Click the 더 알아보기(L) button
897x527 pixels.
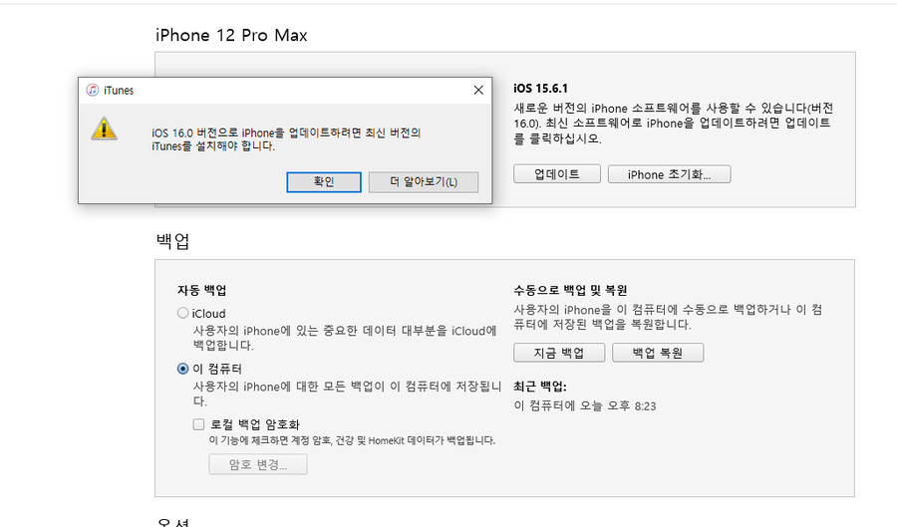tap(424, 182)
